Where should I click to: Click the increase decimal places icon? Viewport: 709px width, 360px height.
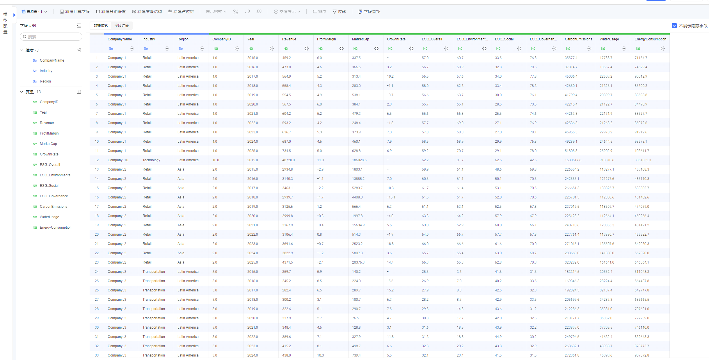(259, 12)
